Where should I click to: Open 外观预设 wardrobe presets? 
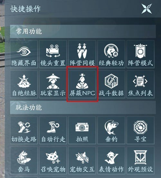[140, 160]
